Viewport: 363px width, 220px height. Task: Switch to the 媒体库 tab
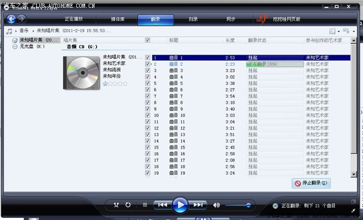118,19
